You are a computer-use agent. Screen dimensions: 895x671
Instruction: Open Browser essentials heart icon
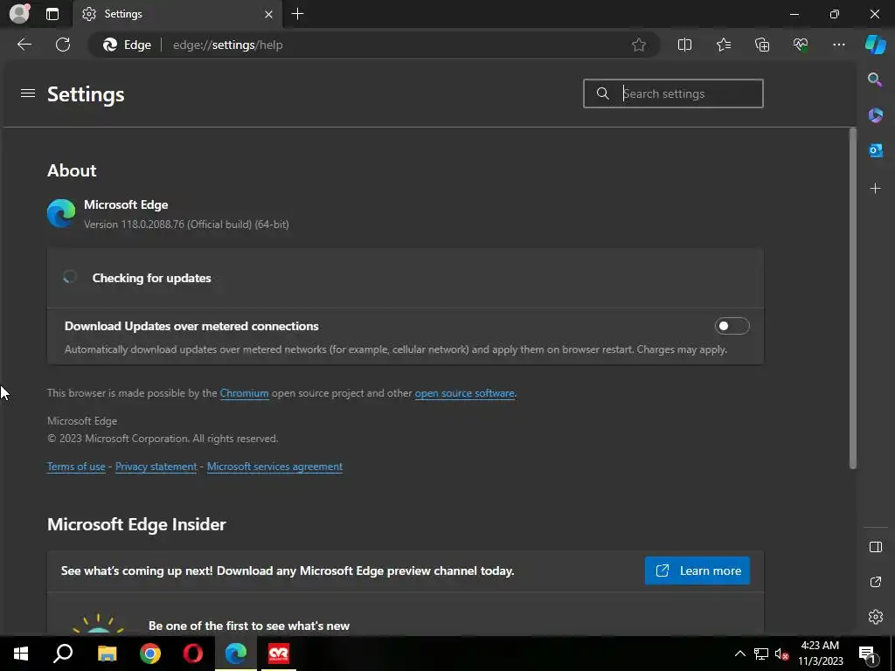tap(801, 45)
